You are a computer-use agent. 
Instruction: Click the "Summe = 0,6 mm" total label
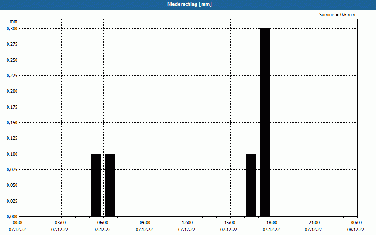[337, 15]
